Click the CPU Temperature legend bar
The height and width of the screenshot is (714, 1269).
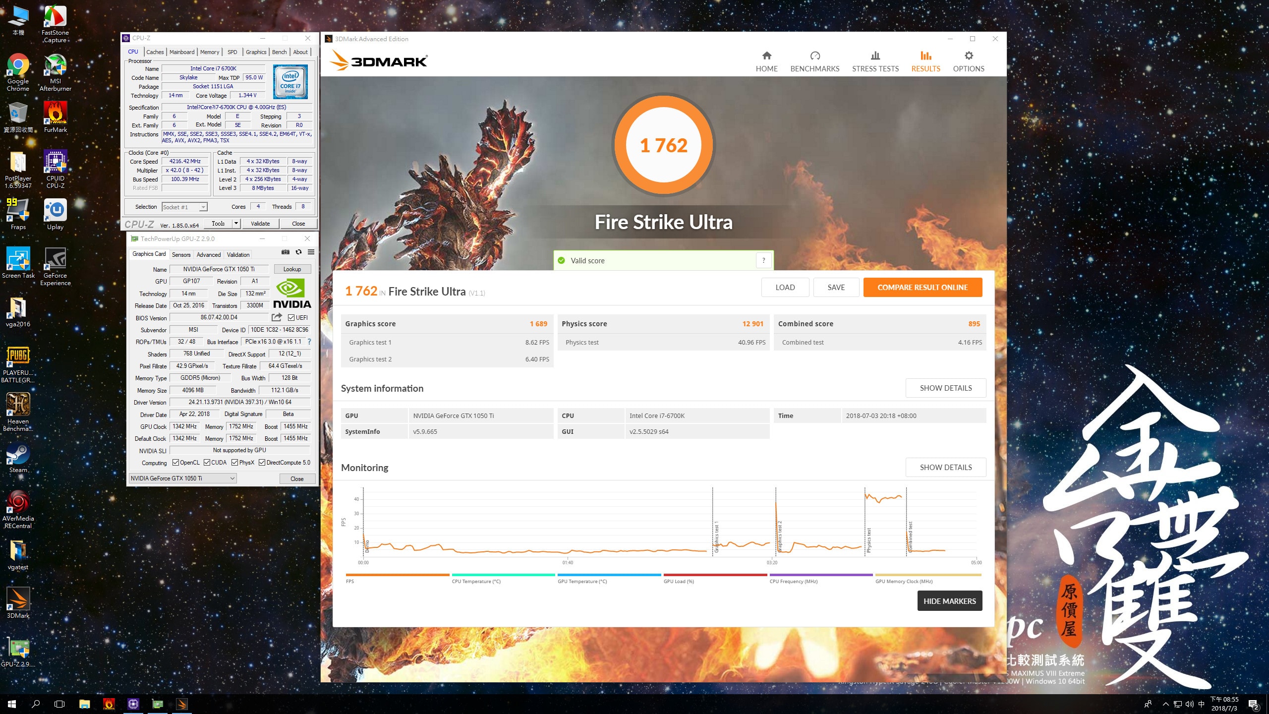click(x=503, y=575)
